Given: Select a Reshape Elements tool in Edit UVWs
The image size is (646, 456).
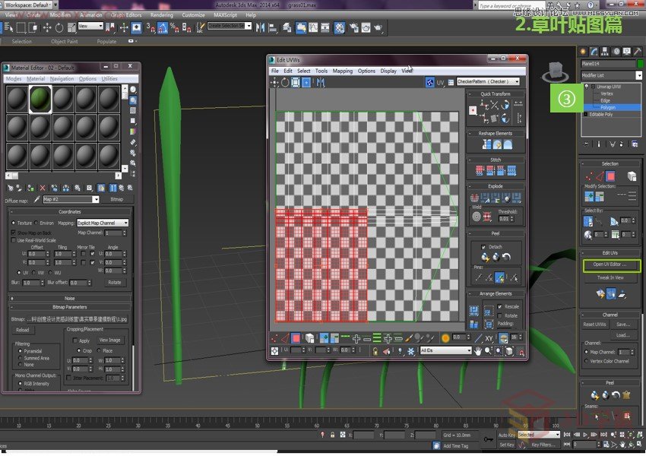Looking at the screenshot, I should point(487,144).
